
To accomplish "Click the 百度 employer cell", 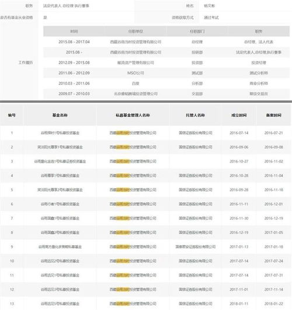I will [x=135, y=84].
